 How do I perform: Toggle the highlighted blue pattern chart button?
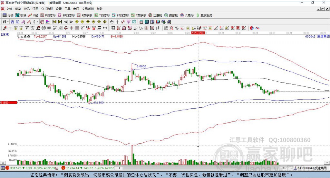[x=13, y=22]
